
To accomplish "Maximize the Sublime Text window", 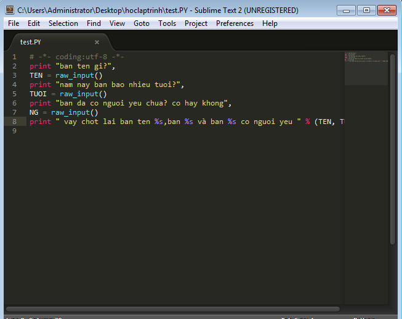I will pos(366,10).
